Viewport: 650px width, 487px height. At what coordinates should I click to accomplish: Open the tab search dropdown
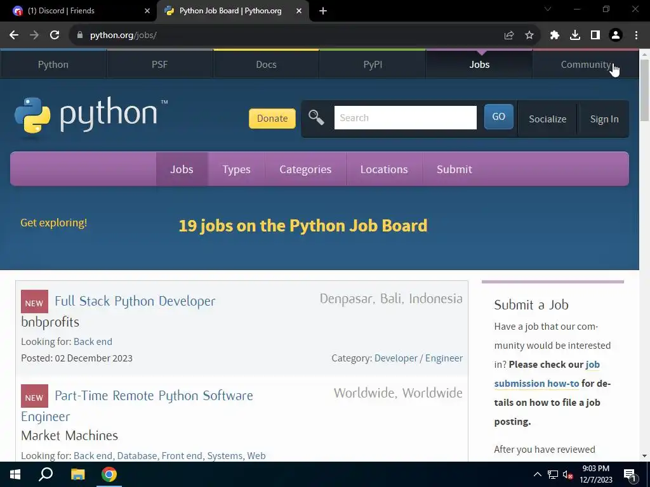[548, 9]
